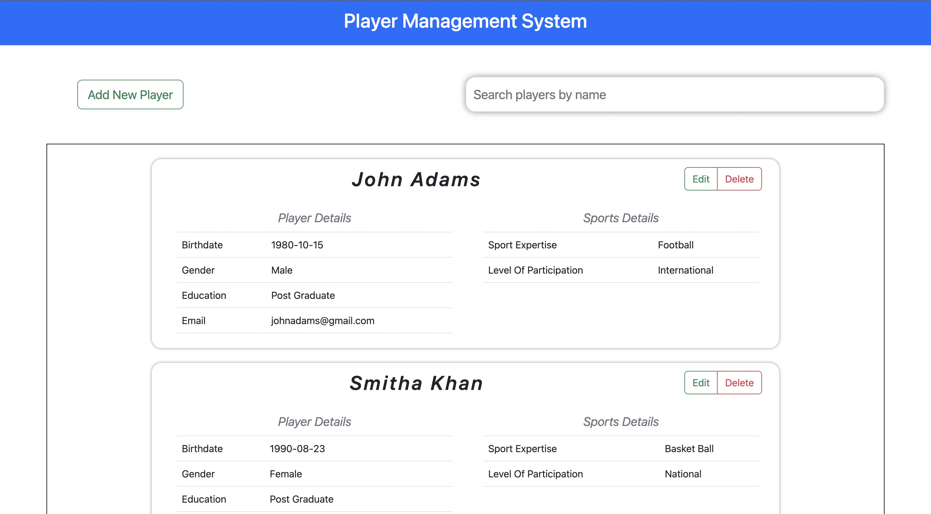
Task: Select Smitha Khan's name heading
Action: (416, 383)
